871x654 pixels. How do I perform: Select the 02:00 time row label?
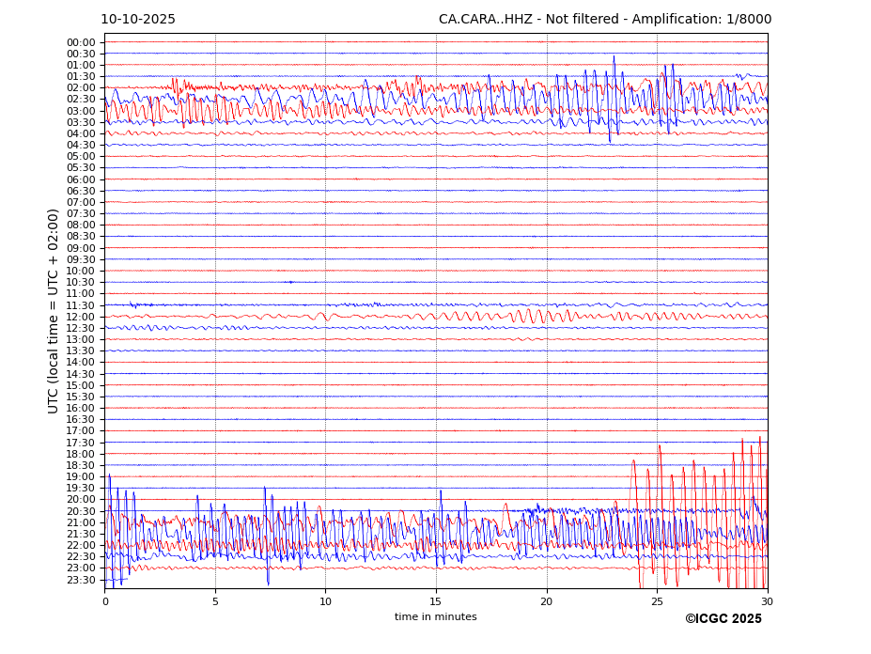click(81, 88)
